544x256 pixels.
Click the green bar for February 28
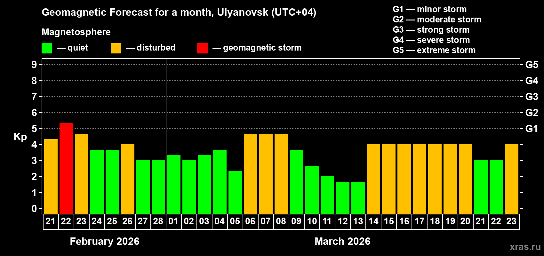click(158, 187)
